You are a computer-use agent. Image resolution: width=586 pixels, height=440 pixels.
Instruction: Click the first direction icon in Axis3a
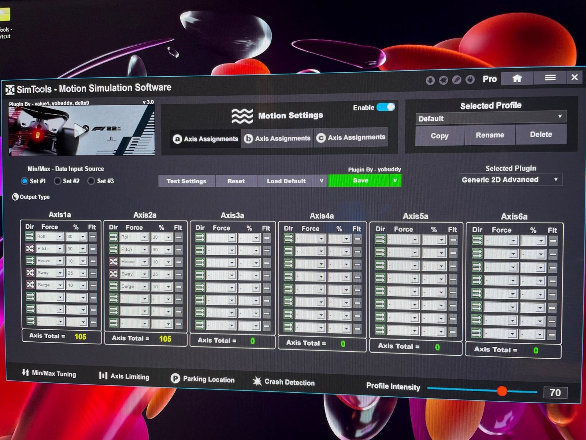[200, 238]
